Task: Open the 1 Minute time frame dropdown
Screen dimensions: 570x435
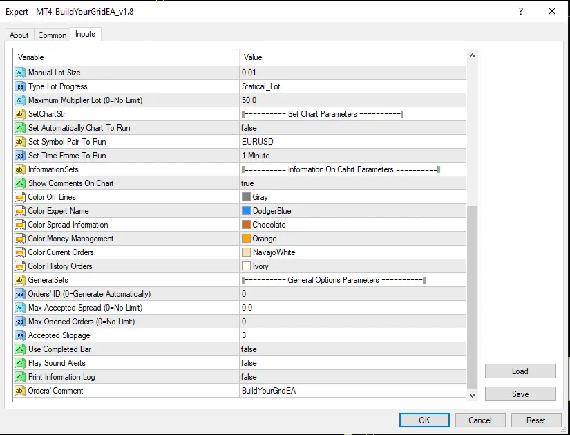Action: pos(352,156)
